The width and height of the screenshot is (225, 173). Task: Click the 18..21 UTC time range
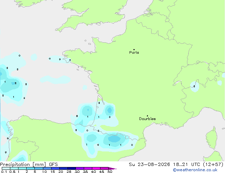tap(187, 164)
